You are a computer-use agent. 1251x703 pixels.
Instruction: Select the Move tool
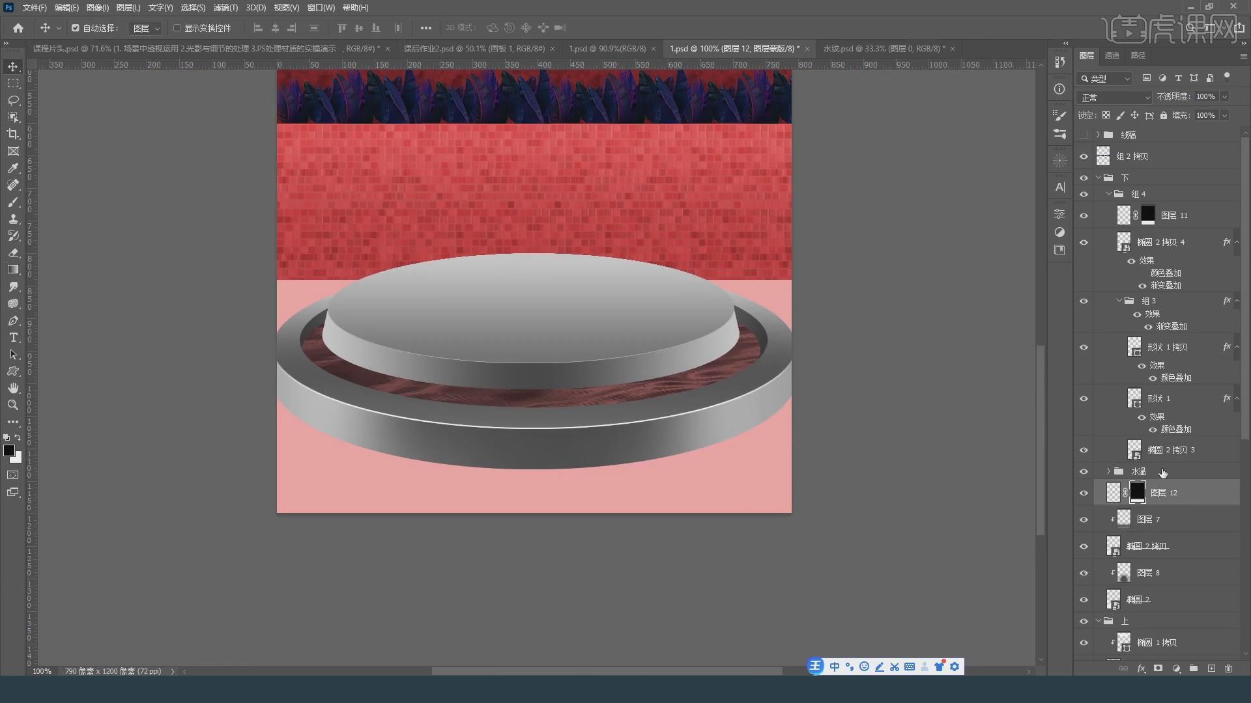(13, 66)
